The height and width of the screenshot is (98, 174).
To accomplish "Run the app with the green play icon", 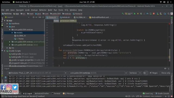I will 135,14.
